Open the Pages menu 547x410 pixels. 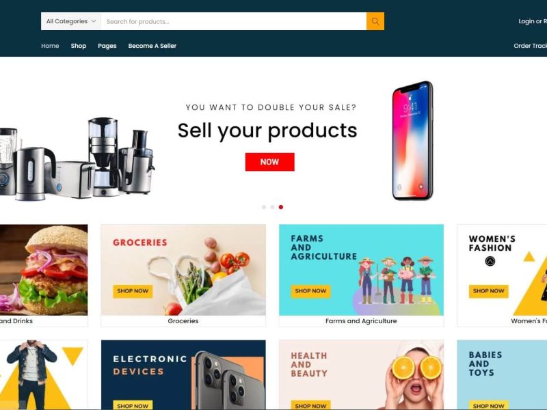[x=107, y=46]
